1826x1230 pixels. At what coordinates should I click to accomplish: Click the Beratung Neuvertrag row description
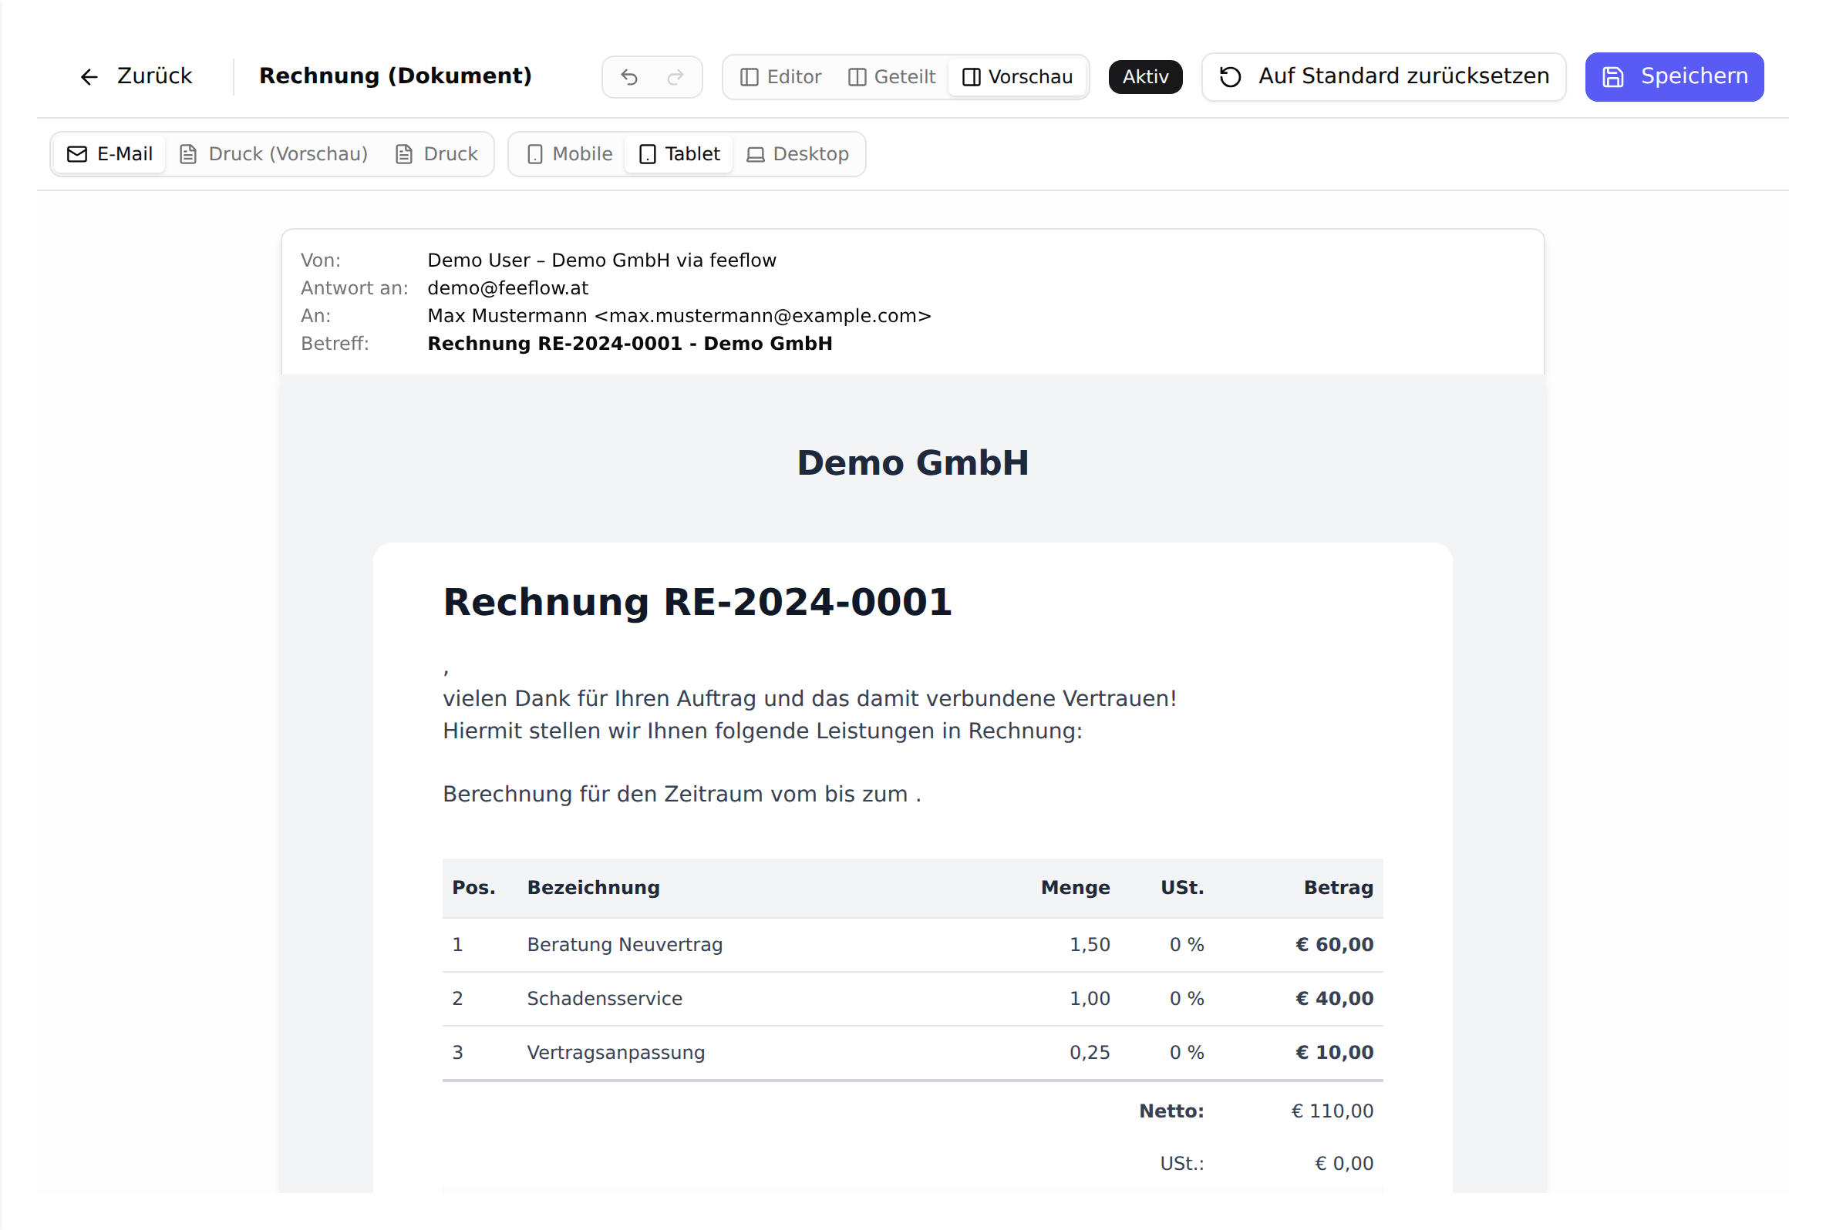pyautogui.click(x=625, y=945)
